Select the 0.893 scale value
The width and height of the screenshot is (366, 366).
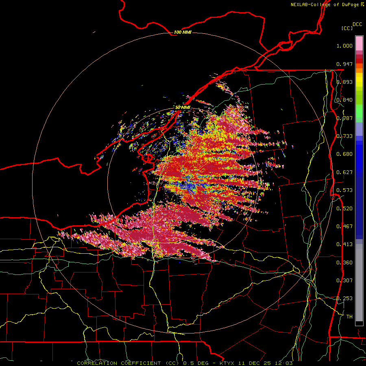point(344,82)
